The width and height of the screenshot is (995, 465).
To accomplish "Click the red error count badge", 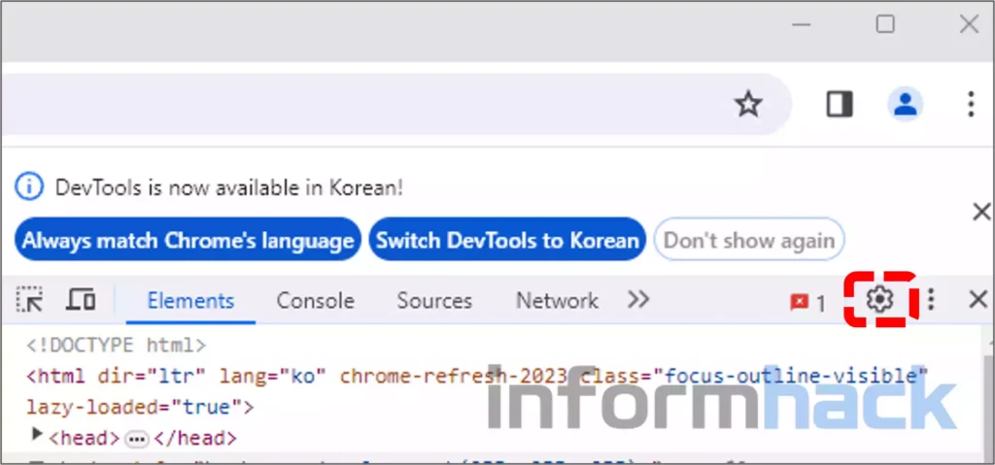I will 807,303.
